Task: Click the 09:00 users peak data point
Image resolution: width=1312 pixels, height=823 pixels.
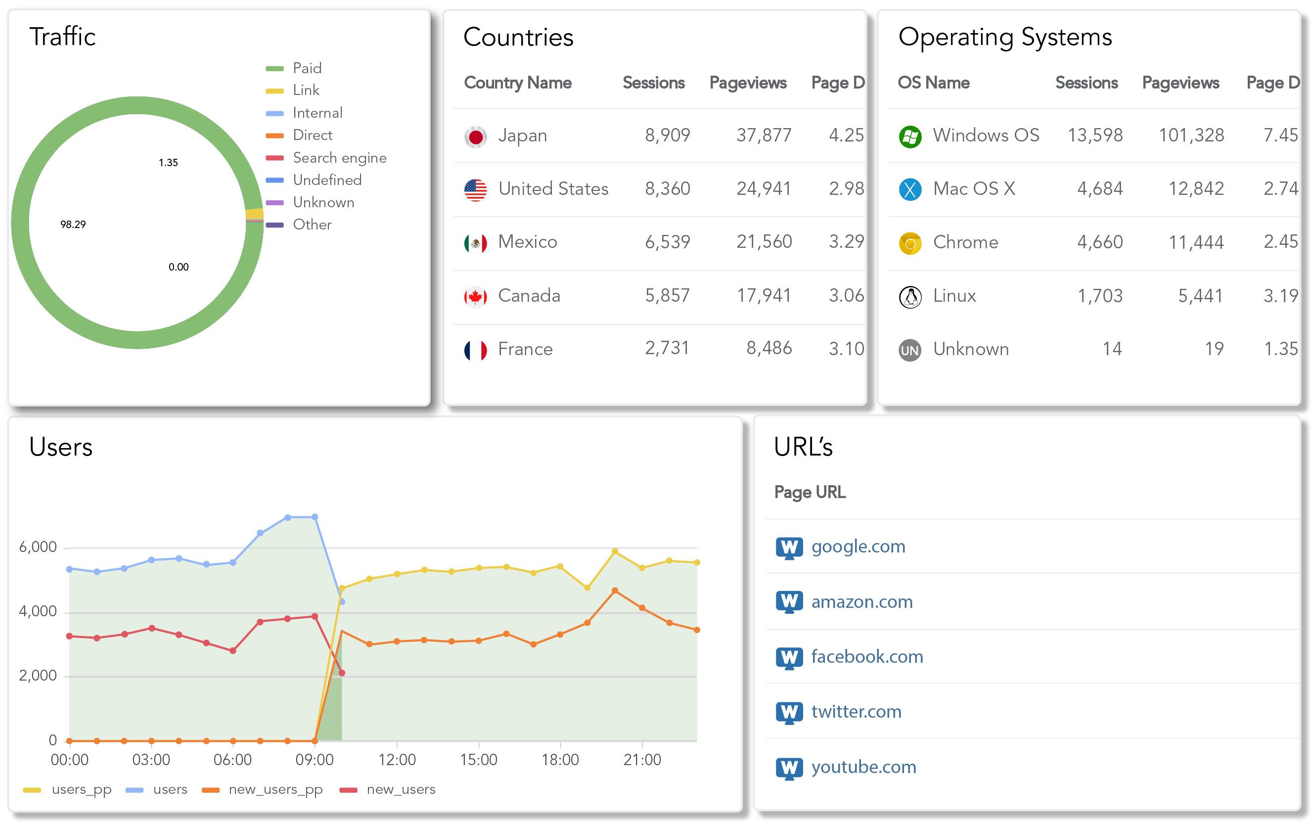Action: (x=315, y=517)
